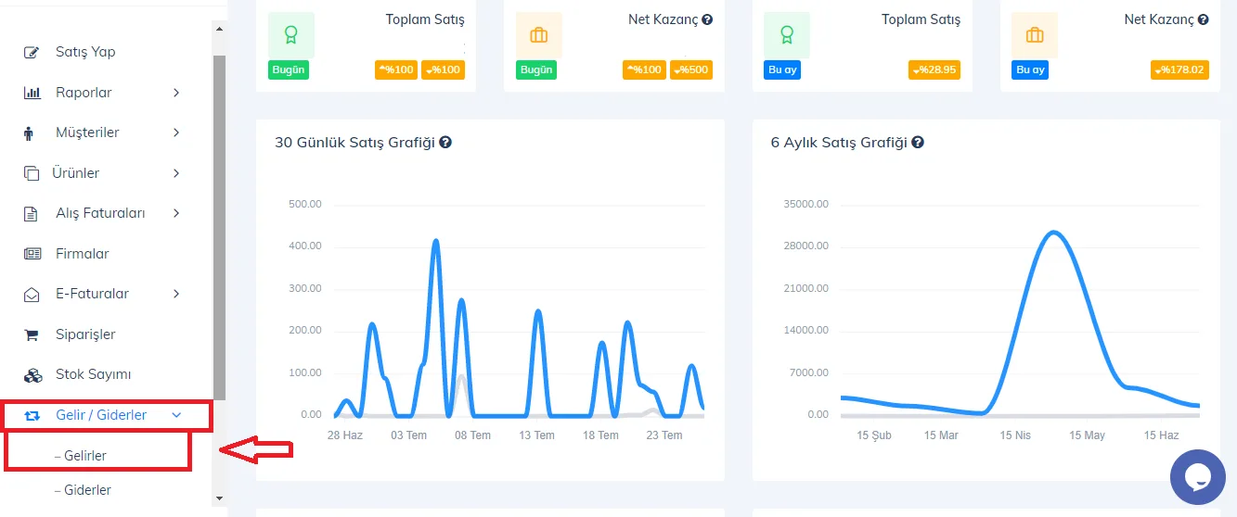The width and height of the screenshot is (1237, 517).
Task: Expand the Ürünler submenu chevron
Action: (176, 173)
